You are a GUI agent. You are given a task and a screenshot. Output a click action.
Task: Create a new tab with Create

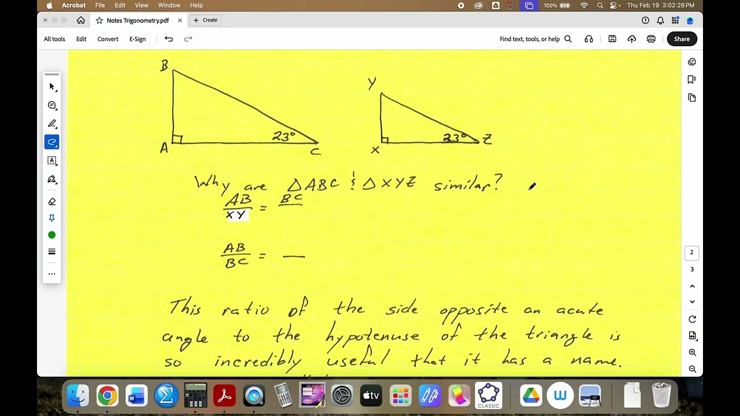click(x=205, y=20)
